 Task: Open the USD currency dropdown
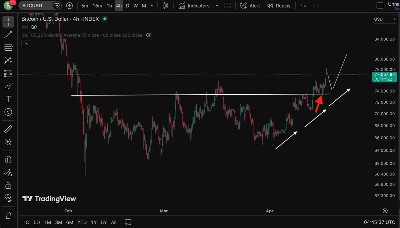pyautogui.click(x=385, y=19)
